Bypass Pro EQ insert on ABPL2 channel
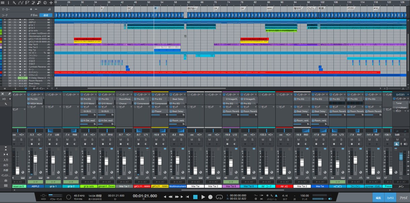410x203 pixels. click(x=29, y=99)
